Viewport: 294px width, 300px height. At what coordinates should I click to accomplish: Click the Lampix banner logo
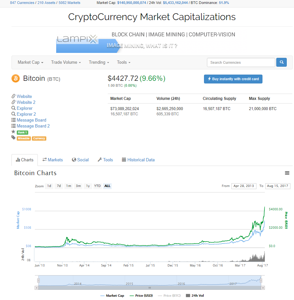(x=77, y=39)
